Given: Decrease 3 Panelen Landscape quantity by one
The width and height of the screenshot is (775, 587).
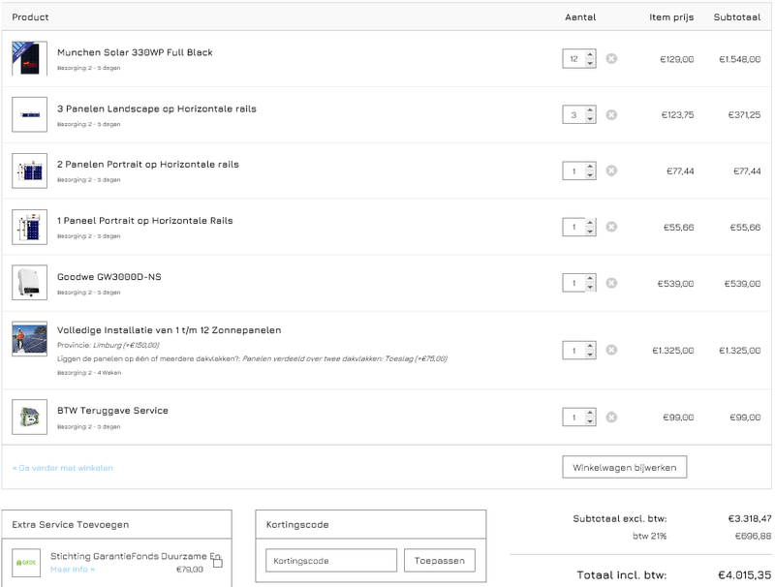Looking at the screenshot, I should pos(590,120).
